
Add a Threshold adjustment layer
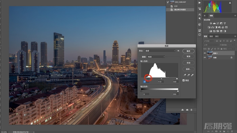[218, 31]
